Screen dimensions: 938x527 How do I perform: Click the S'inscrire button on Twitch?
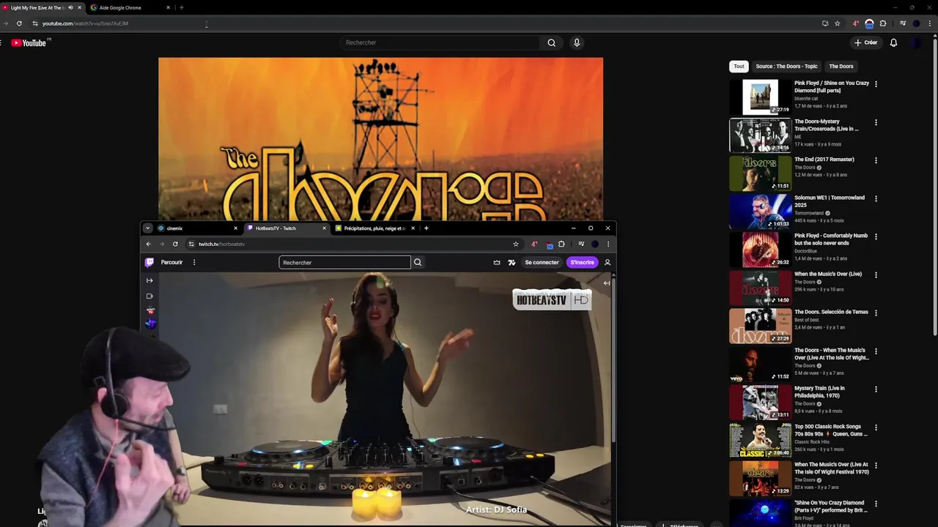582,263
